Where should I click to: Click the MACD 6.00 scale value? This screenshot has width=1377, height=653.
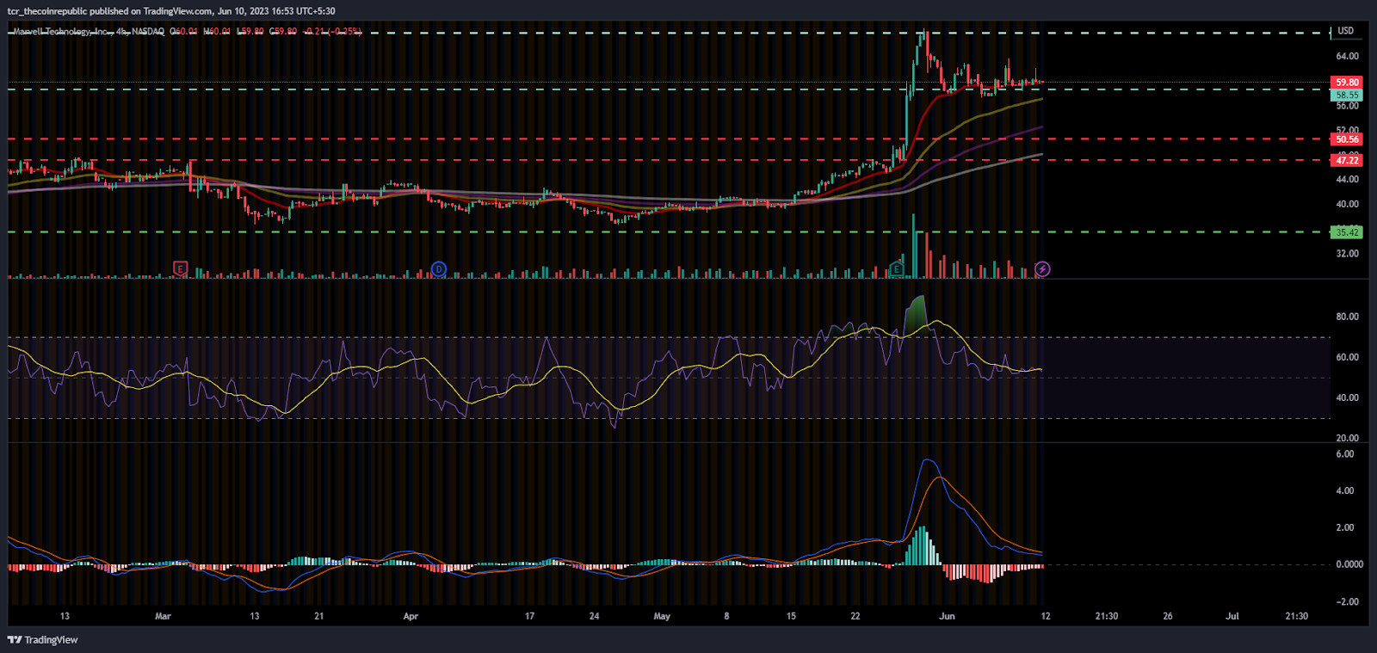pyautogui.click(x=1344, y=454)
